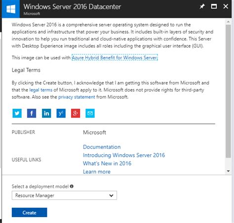Open Azure Hybrid Benefit for Windows Server link
The height and width of the screenshot is (223, 234).
click(115, 57)
